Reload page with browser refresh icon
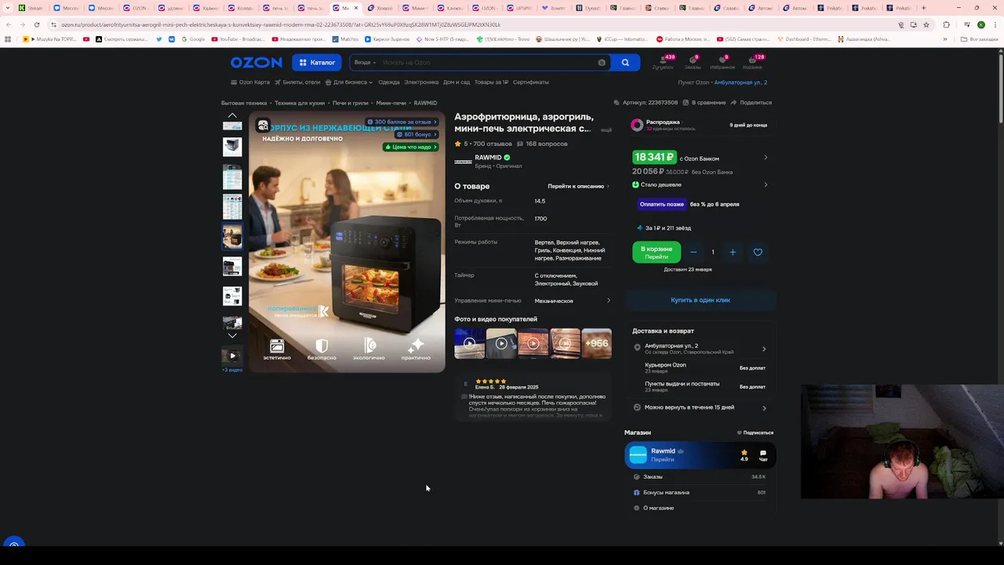Image resolution: width=1004 pixels, height=565 pixels. pos(36,25)
